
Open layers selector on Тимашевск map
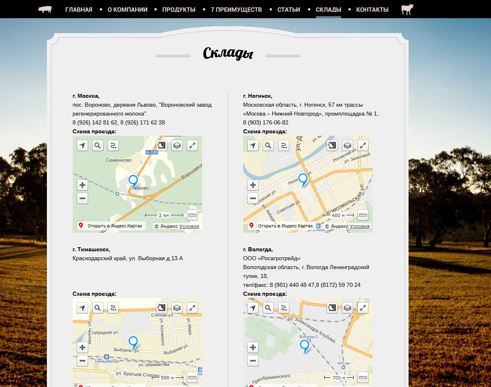pos(177,308)
